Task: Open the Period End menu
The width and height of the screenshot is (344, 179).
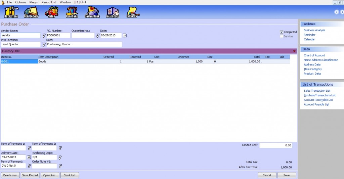Action: (49, 2)
